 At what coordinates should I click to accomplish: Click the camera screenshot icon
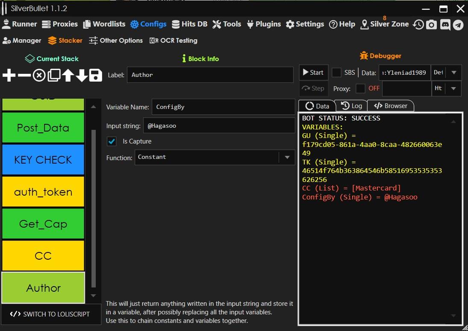click(432, 25)
